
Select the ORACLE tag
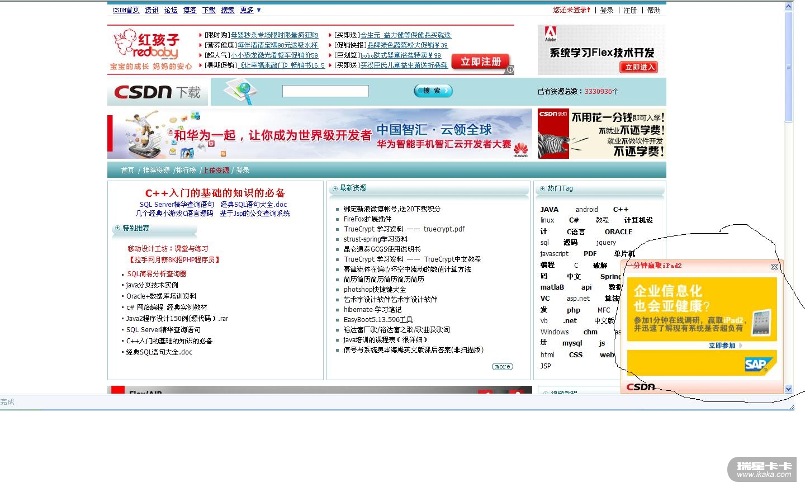(x=618, y=232)
